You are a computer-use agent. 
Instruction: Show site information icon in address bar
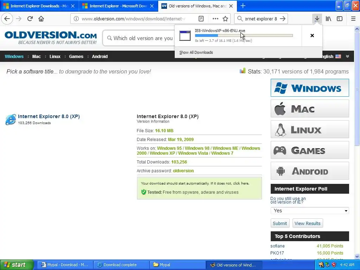point(76,19)
